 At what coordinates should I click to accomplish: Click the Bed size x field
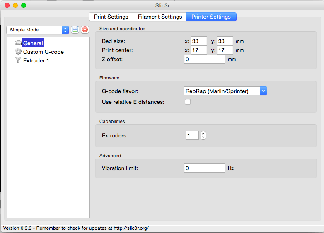point(198,41)
